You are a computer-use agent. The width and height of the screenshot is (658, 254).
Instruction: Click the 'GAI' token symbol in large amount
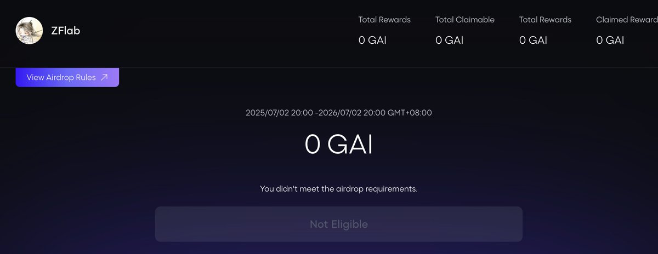tap(350, 145)
